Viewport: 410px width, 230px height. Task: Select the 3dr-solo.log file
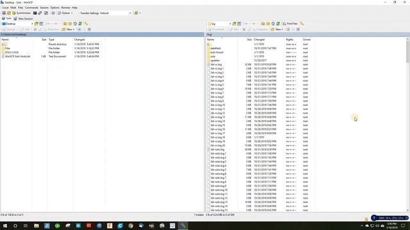click(217, 149)
